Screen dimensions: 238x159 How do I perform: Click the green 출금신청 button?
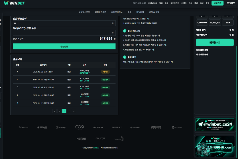pos(64,47)
